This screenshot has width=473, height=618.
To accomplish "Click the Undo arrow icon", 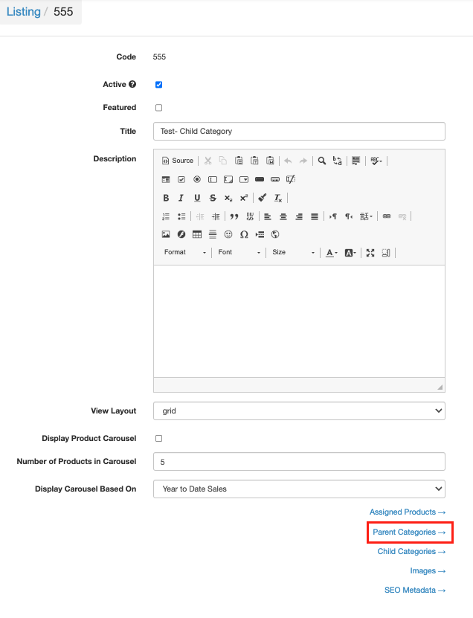I will (x=288, y=161).
